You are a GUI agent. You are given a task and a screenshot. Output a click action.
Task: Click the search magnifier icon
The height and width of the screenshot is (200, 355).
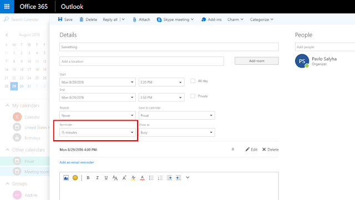(x=6, y=19)
